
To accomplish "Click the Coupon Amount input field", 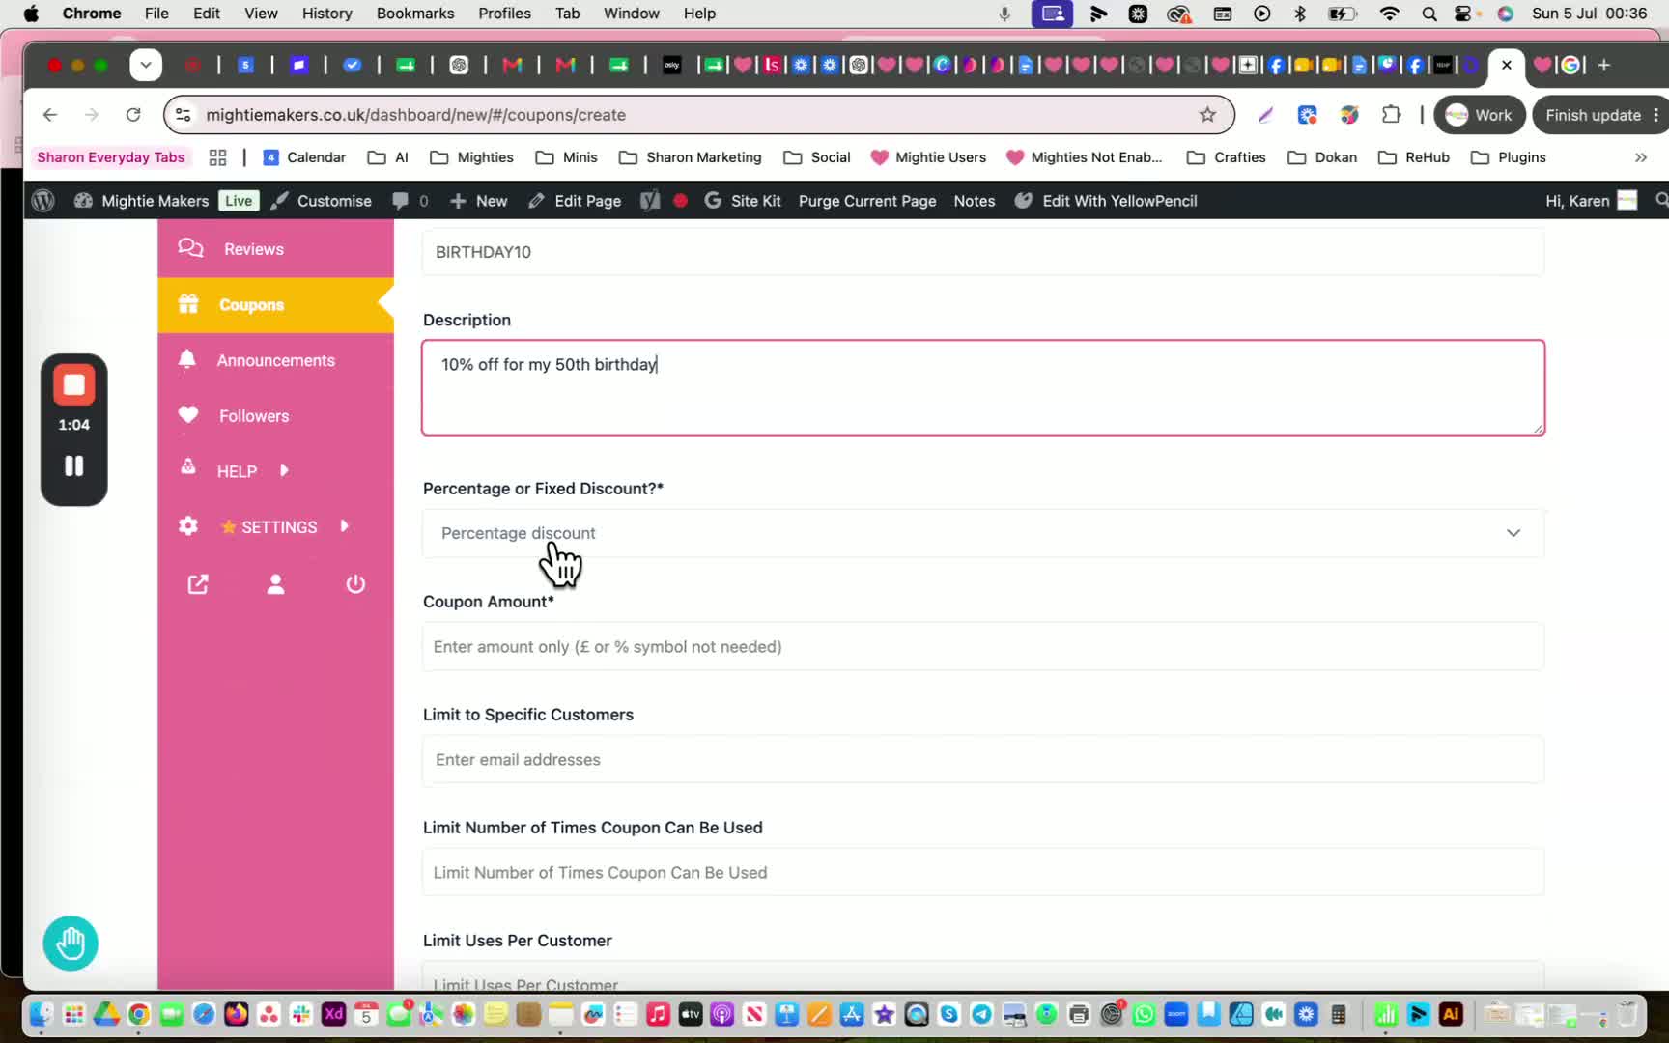I will [983, 647].
